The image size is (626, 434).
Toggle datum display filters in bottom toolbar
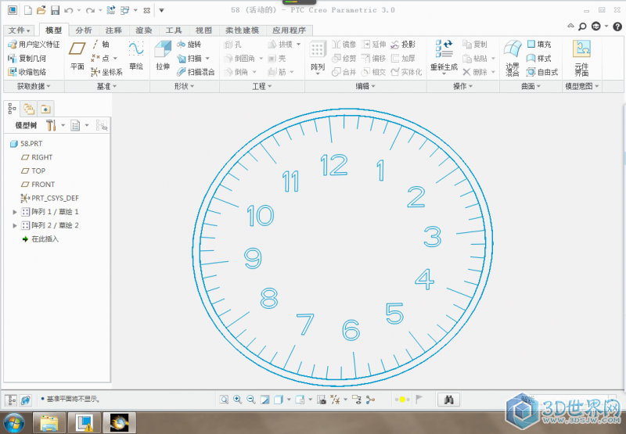[336, 400]
